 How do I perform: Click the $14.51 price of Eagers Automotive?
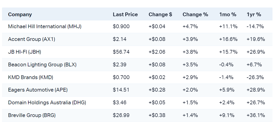[121, 90]
